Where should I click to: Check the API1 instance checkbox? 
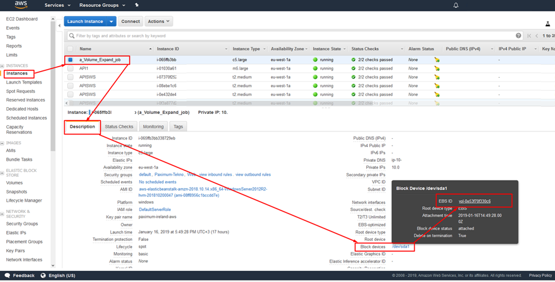[x=70, y=68]
